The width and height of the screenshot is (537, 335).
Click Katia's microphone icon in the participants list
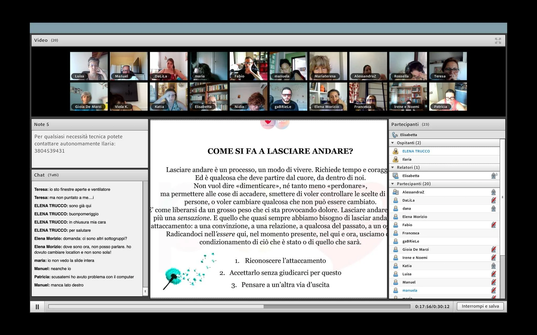(493, 266)
